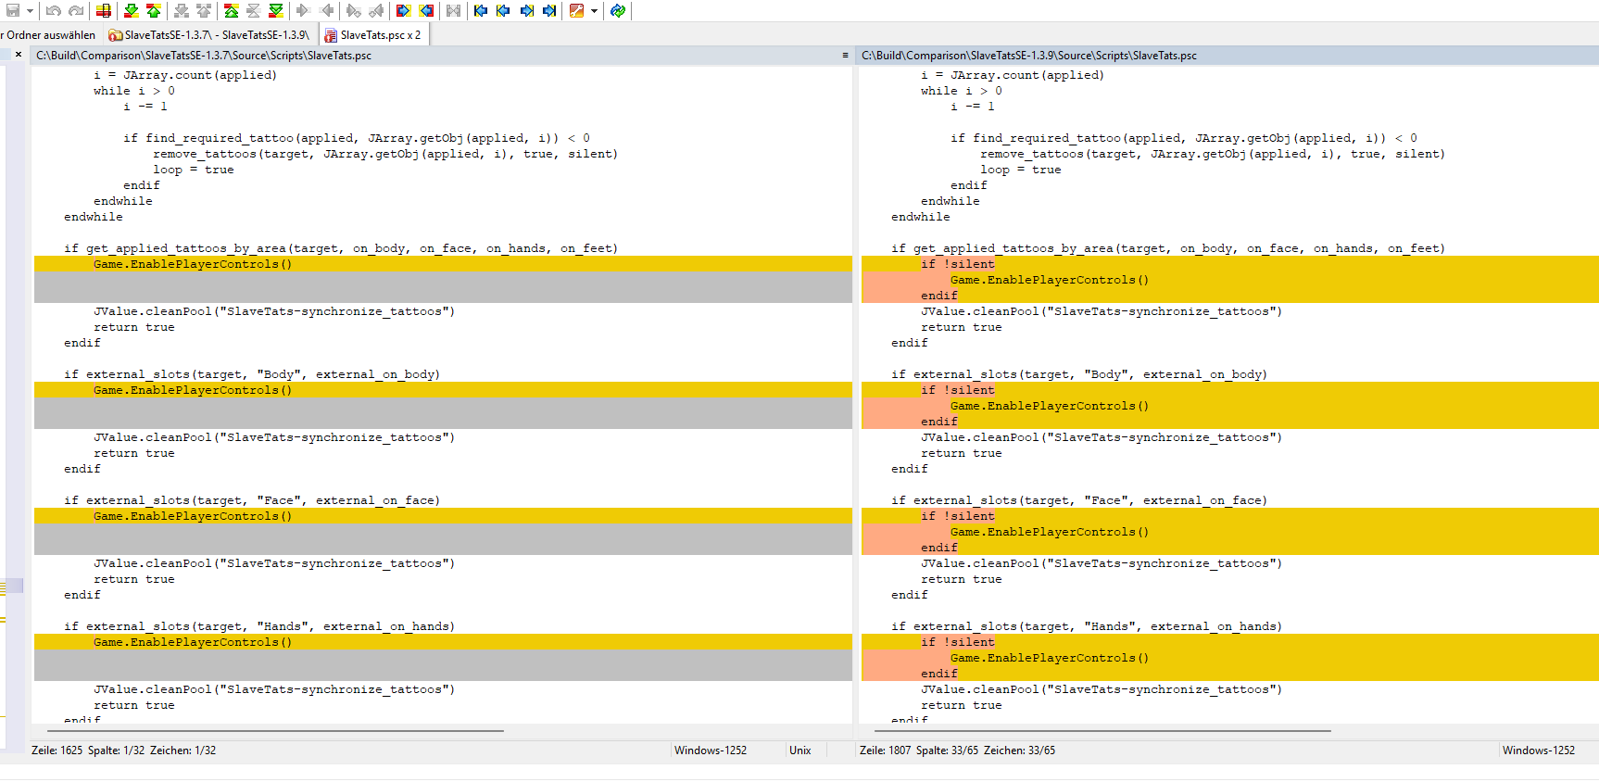Click the 'Unix' line-ending indicator

(800, 750)
